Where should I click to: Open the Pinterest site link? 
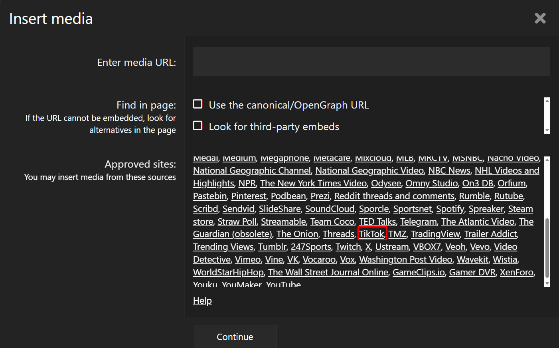[249, 196]
